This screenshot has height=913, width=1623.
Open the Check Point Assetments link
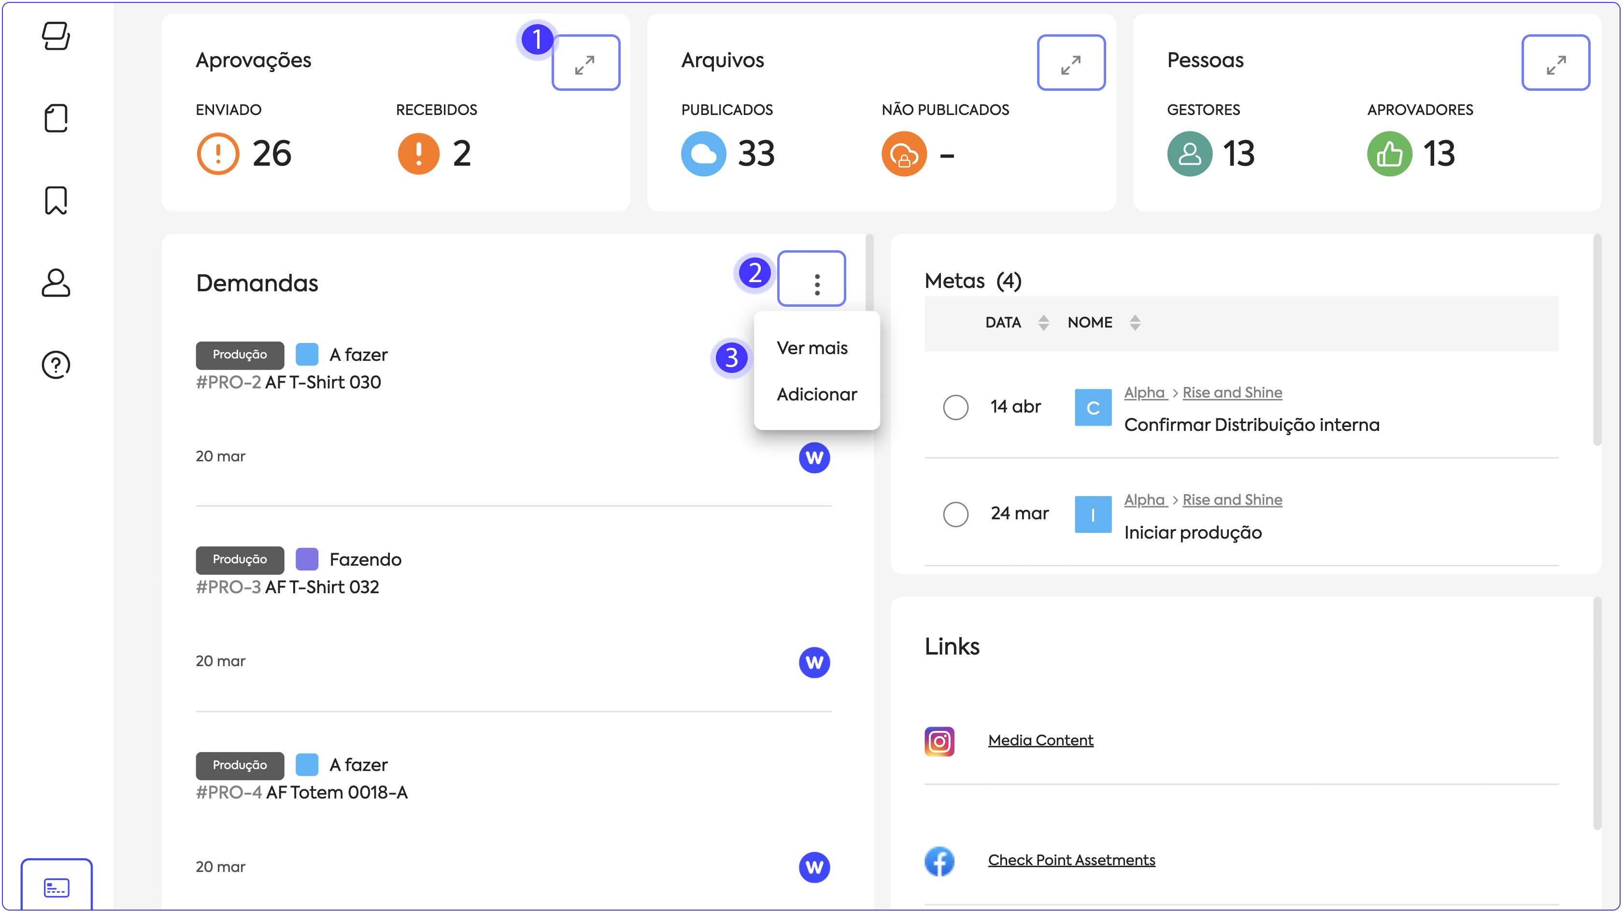pyautogui.click(x=1071, y=860)
